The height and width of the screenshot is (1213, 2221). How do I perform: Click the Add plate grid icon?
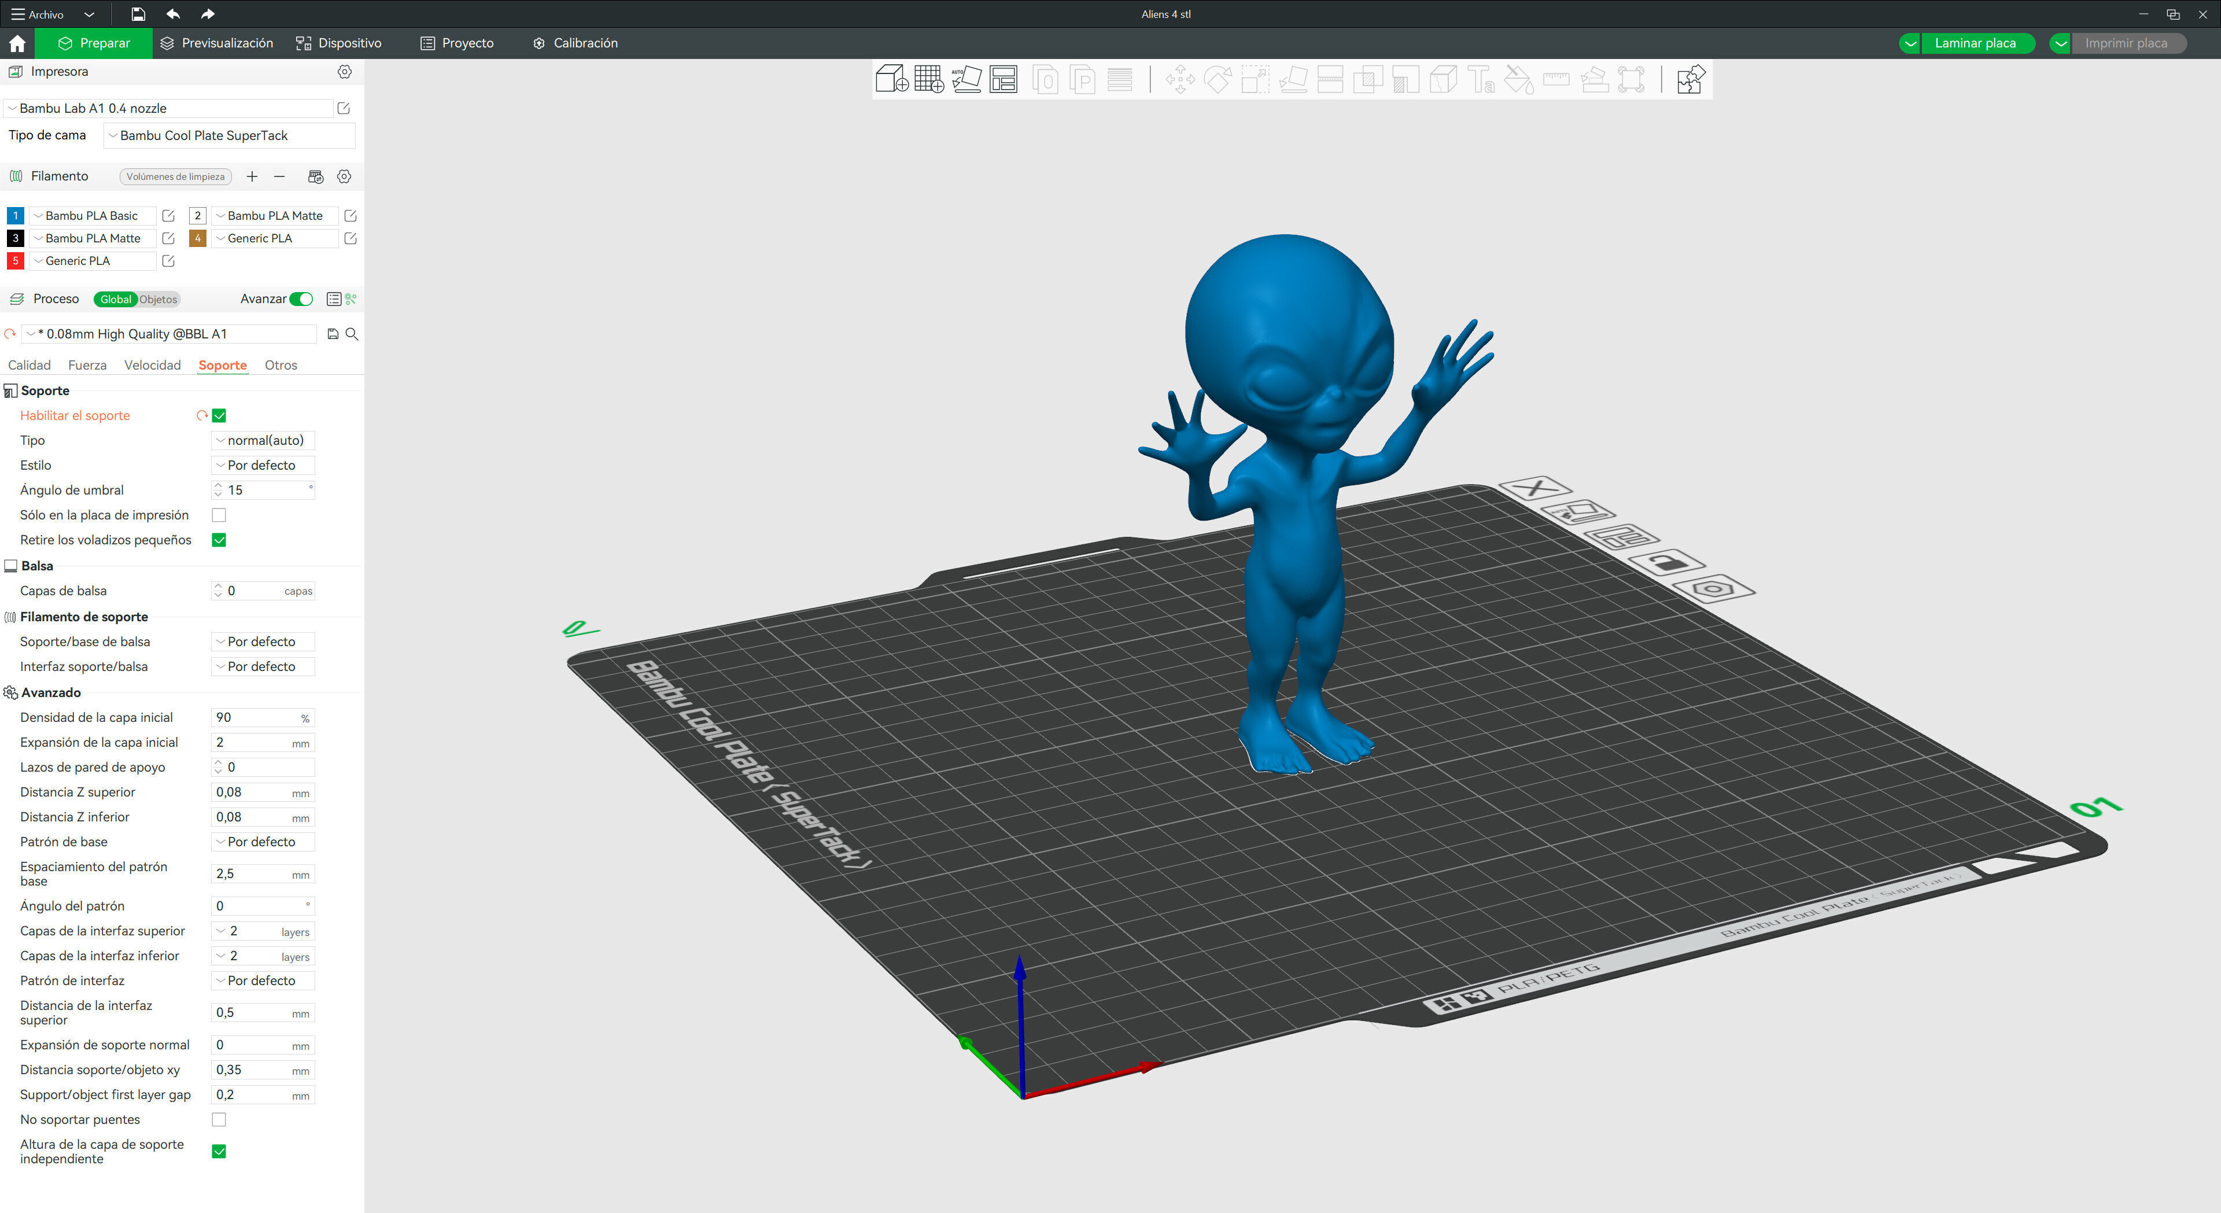pos(928,79)
